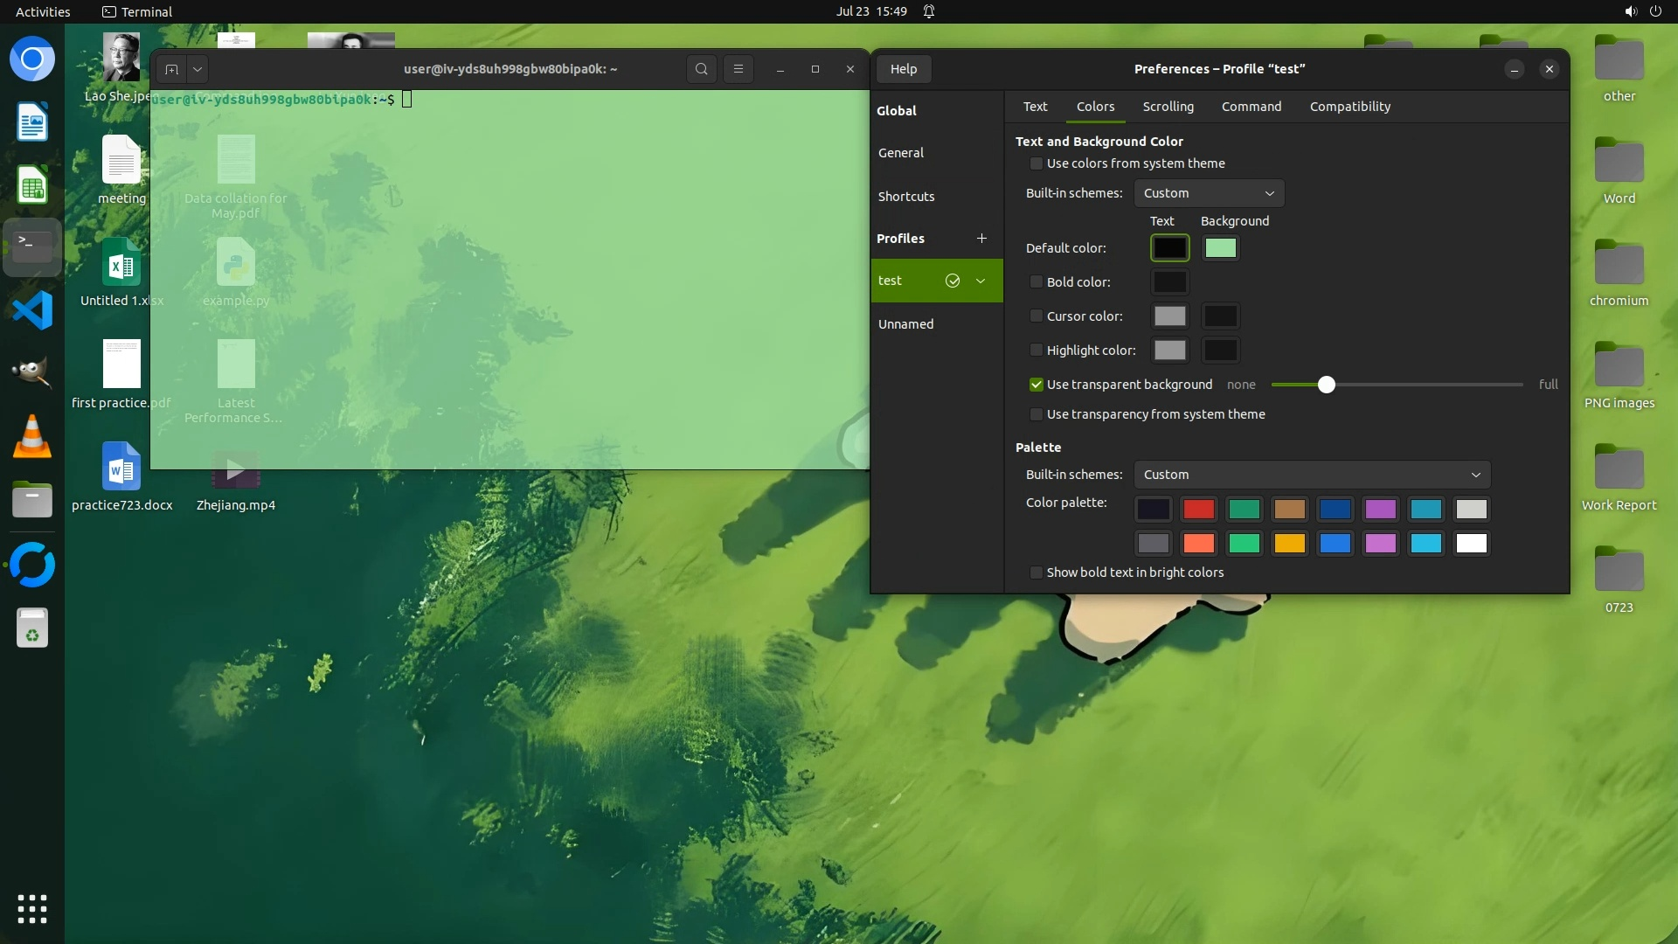
Task: Expand Palette built-in schemes dropdown
Action: (x=1311, y=475)
